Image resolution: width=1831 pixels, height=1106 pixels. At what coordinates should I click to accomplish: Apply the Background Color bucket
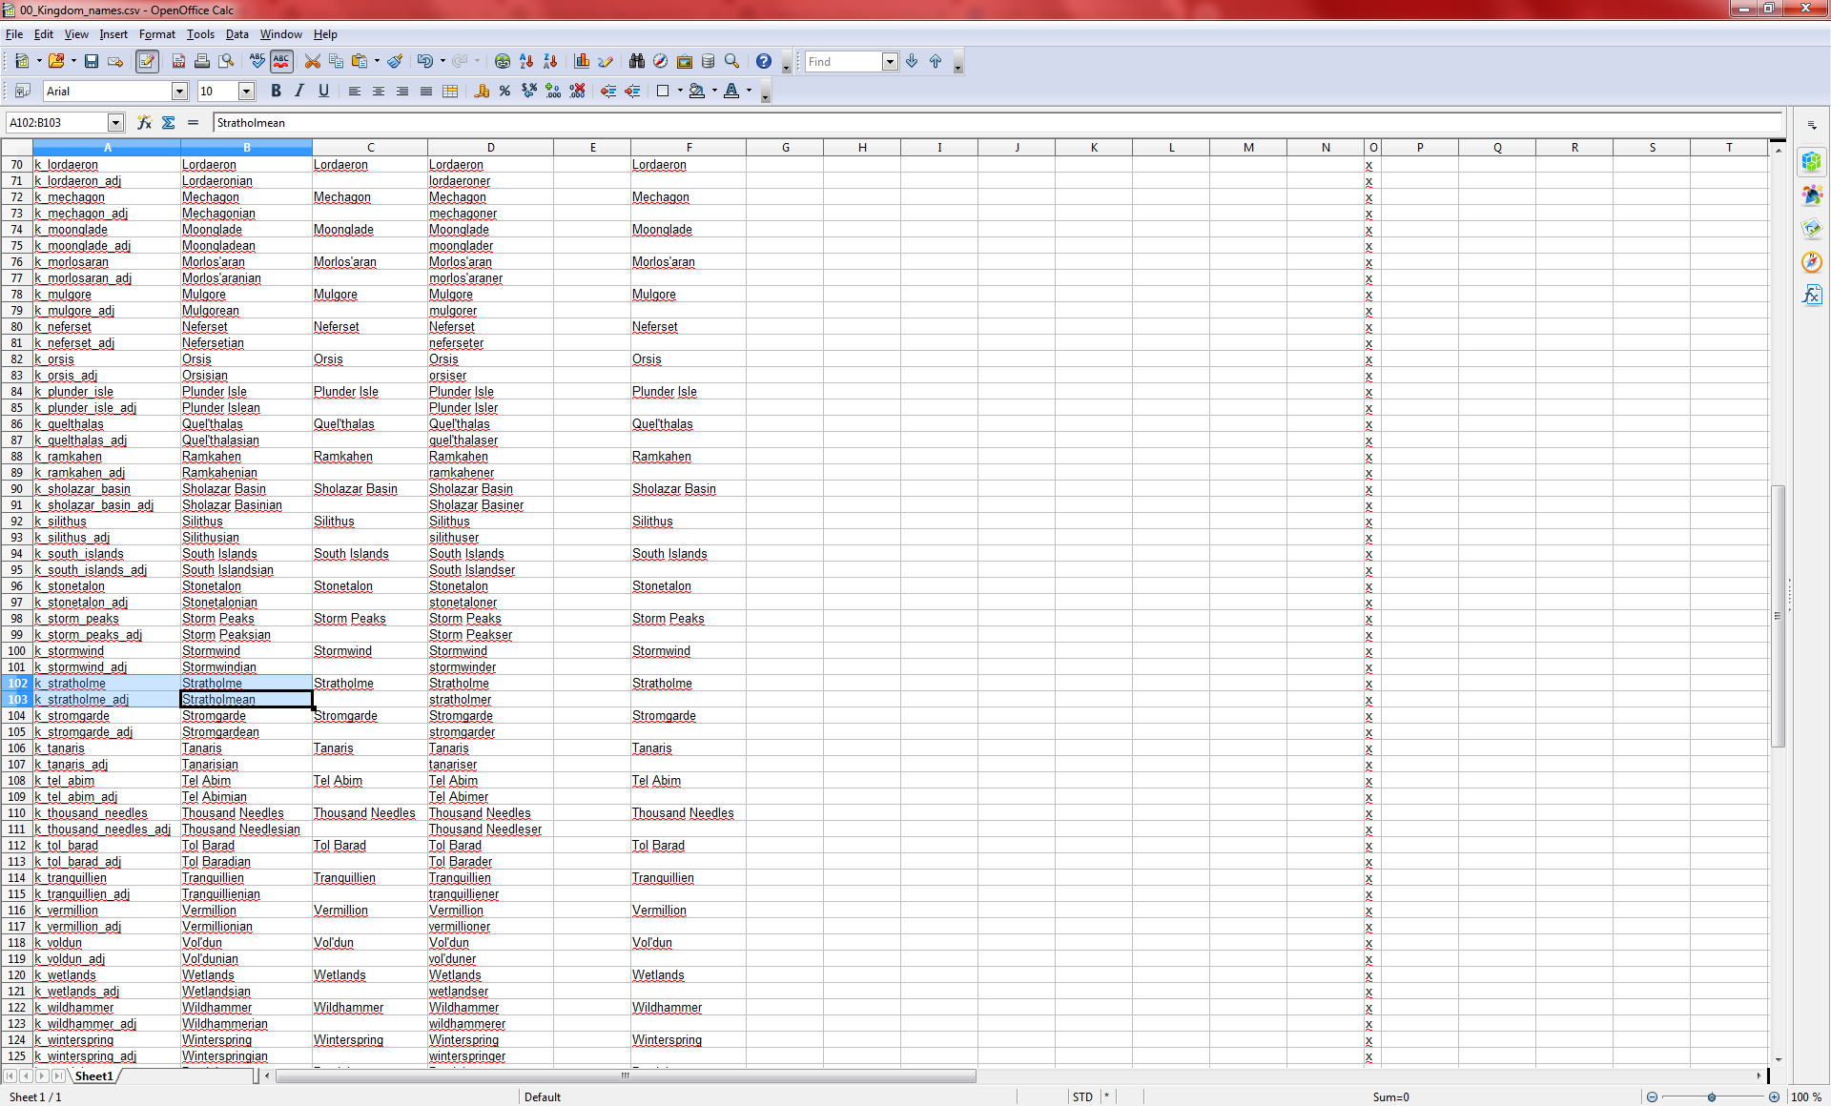(x=697, y=92)
